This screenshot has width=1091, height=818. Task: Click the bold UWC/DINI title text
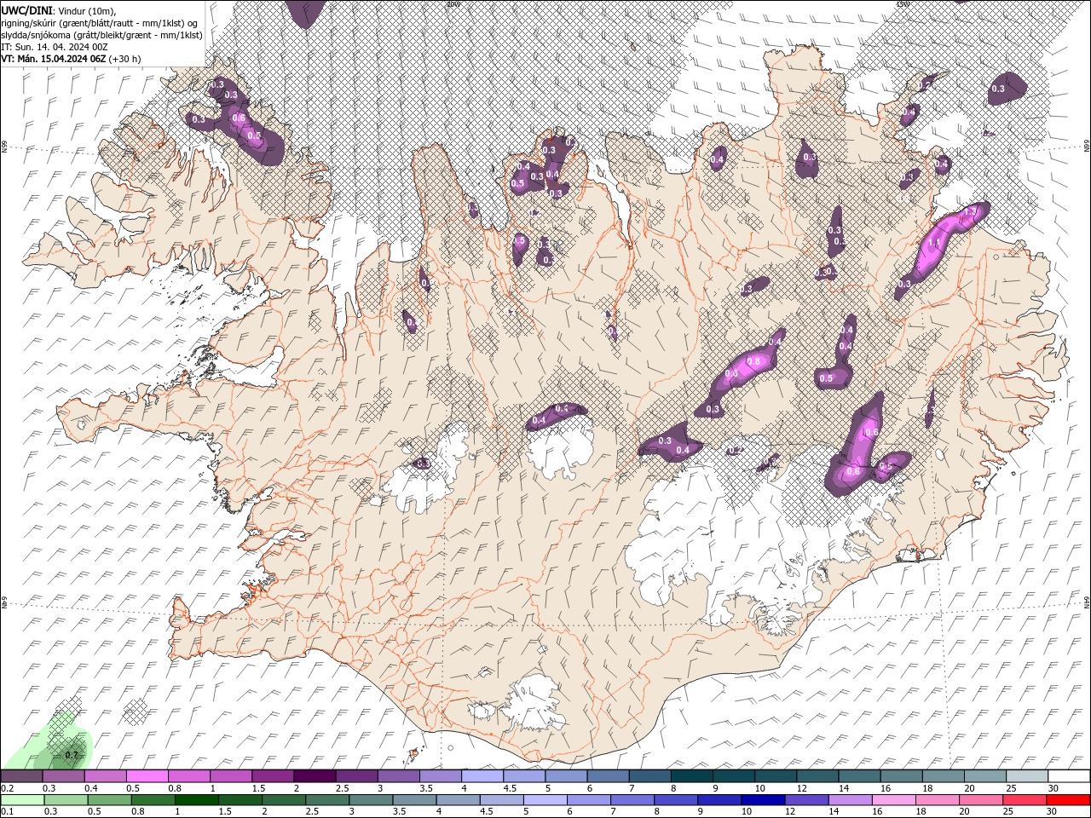click(27, 10)
